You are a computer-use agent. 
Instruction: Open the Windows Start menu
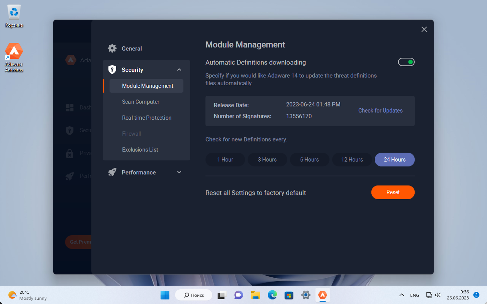(165, 295)
